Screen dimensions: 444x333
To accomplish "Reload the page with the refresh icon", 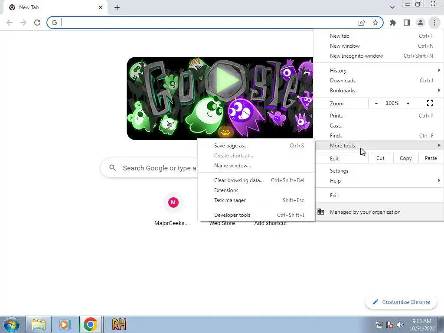I will pyautogui.click(x=37, y=23).
